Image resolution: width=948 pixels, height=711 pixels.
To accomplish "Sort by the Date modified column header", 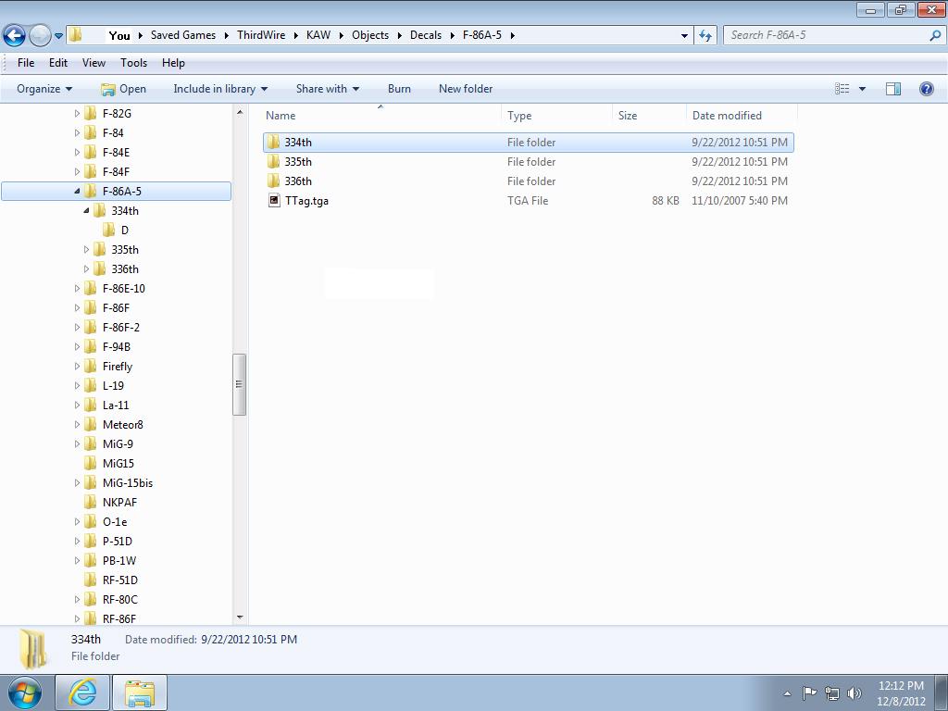I will click(x=742, y=116).
